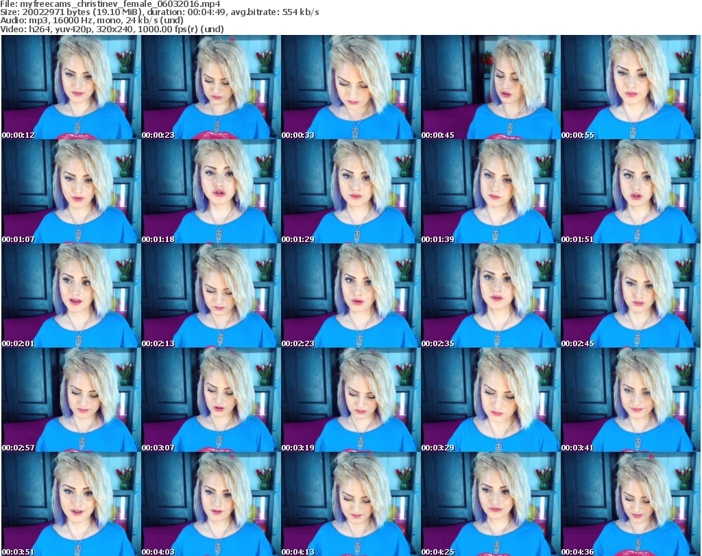Screen dimensions: 702x556
Task: Pick the preview frame marked 00:02:01
Action: pyautogui.click(x=71, y=296)
